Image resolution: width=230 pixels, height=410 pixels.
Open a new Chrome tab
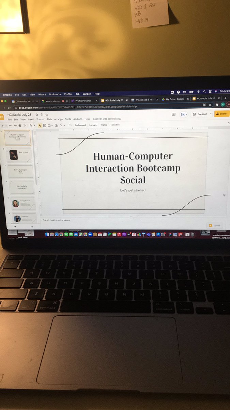[225, 98]
